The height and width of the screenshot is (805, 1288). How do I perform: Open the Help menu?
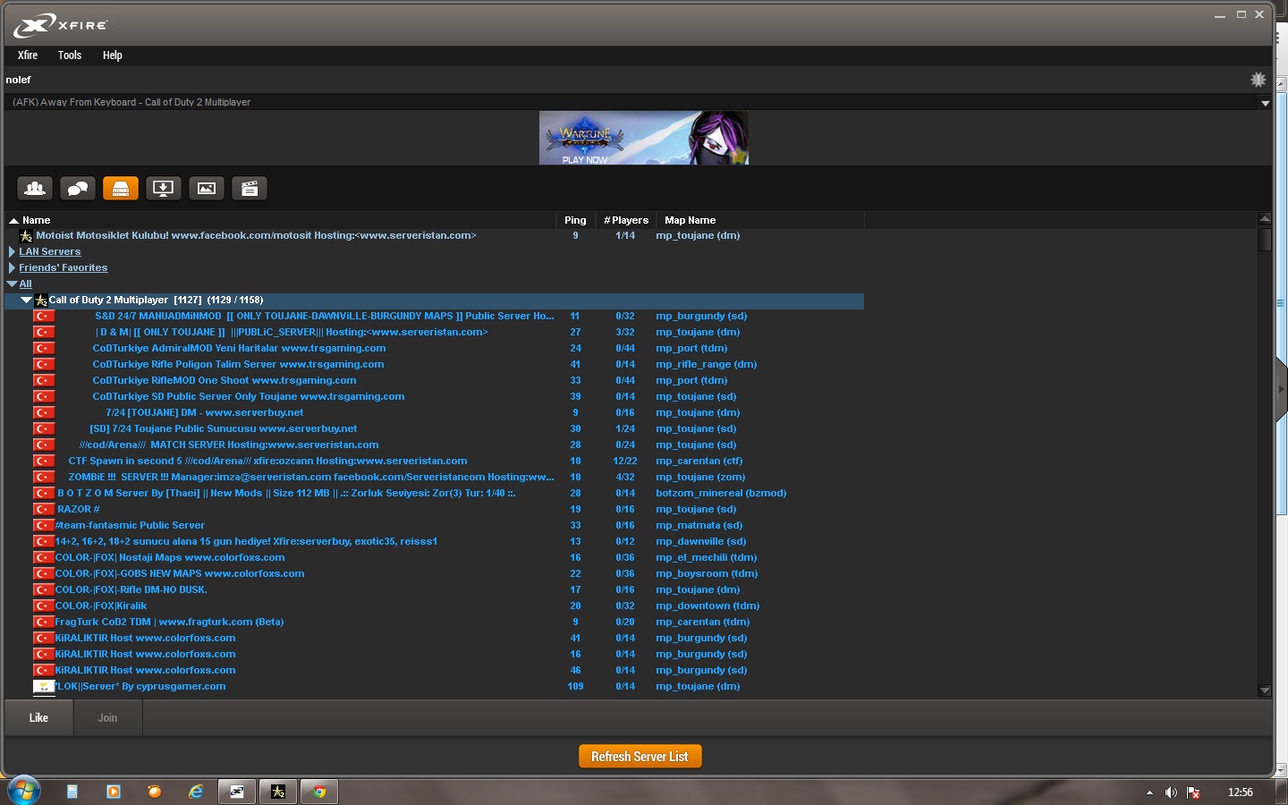click(x=112, y=55)
